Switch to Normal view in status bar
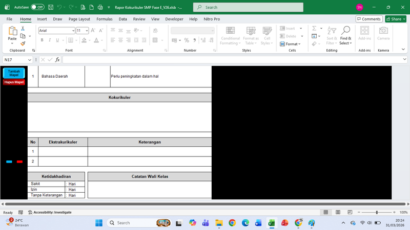 pyautogui.click(x=326, y=212)
